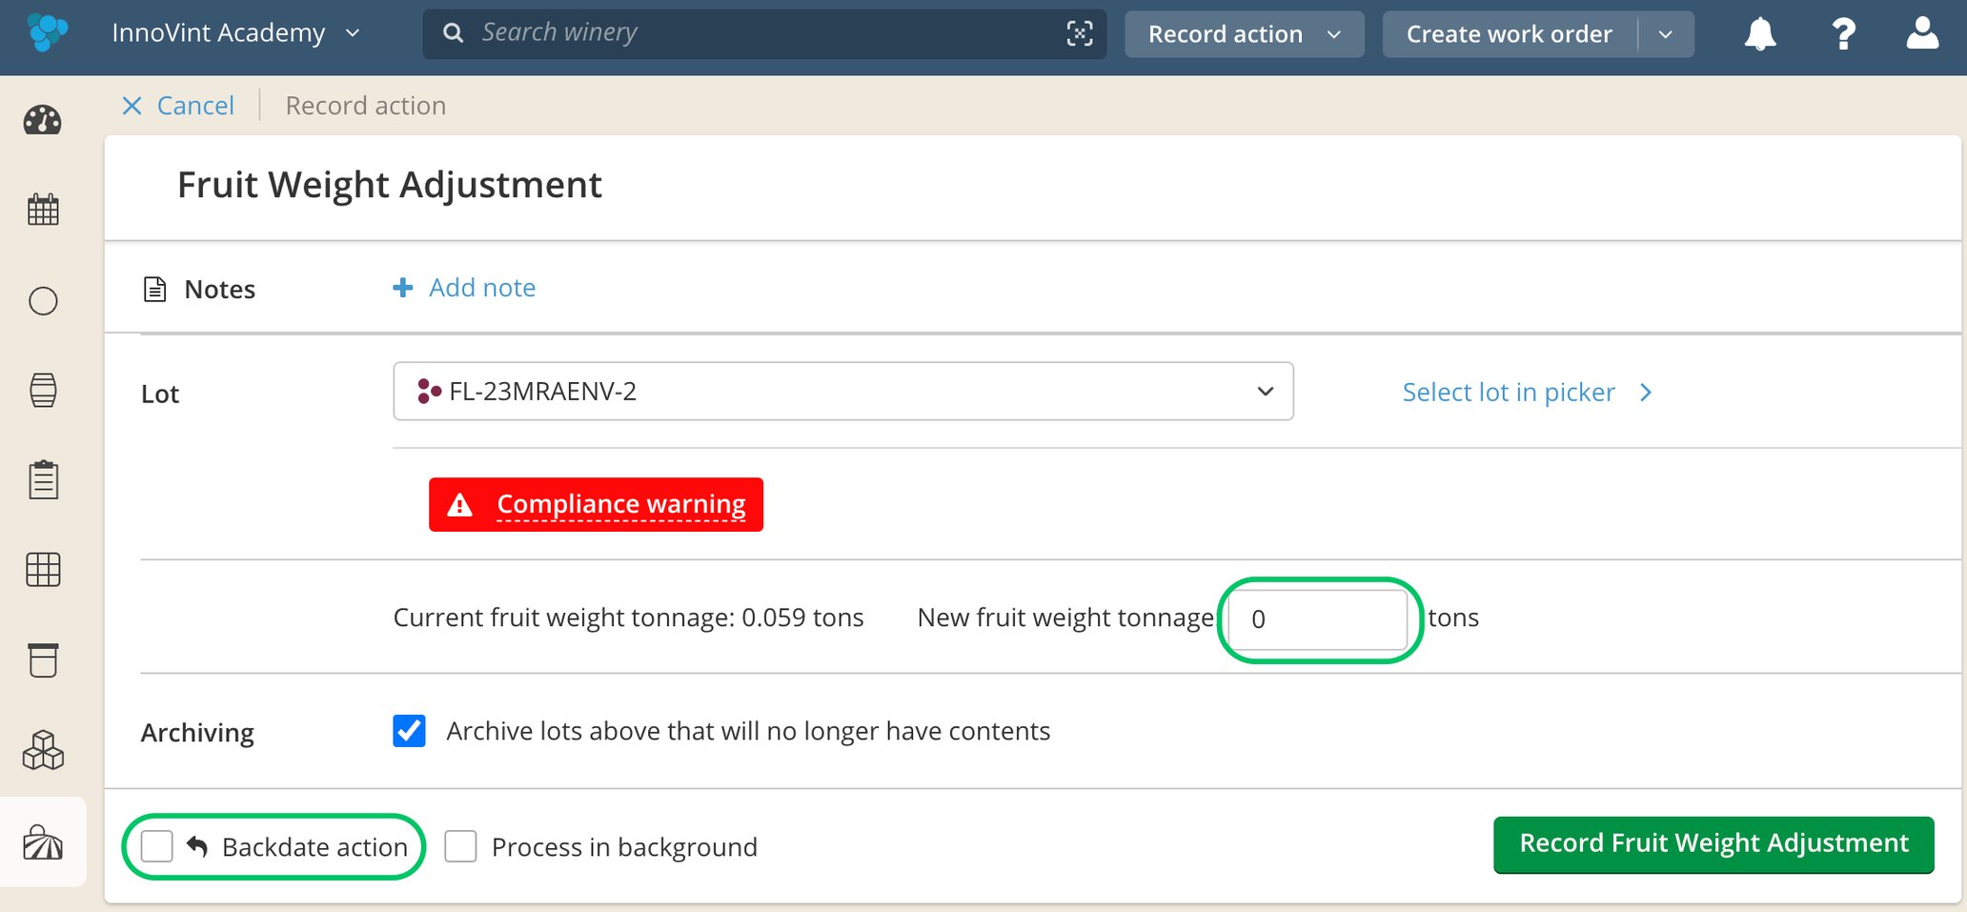
Task: Open the help question mark menu
Action: click(1843, 32)
